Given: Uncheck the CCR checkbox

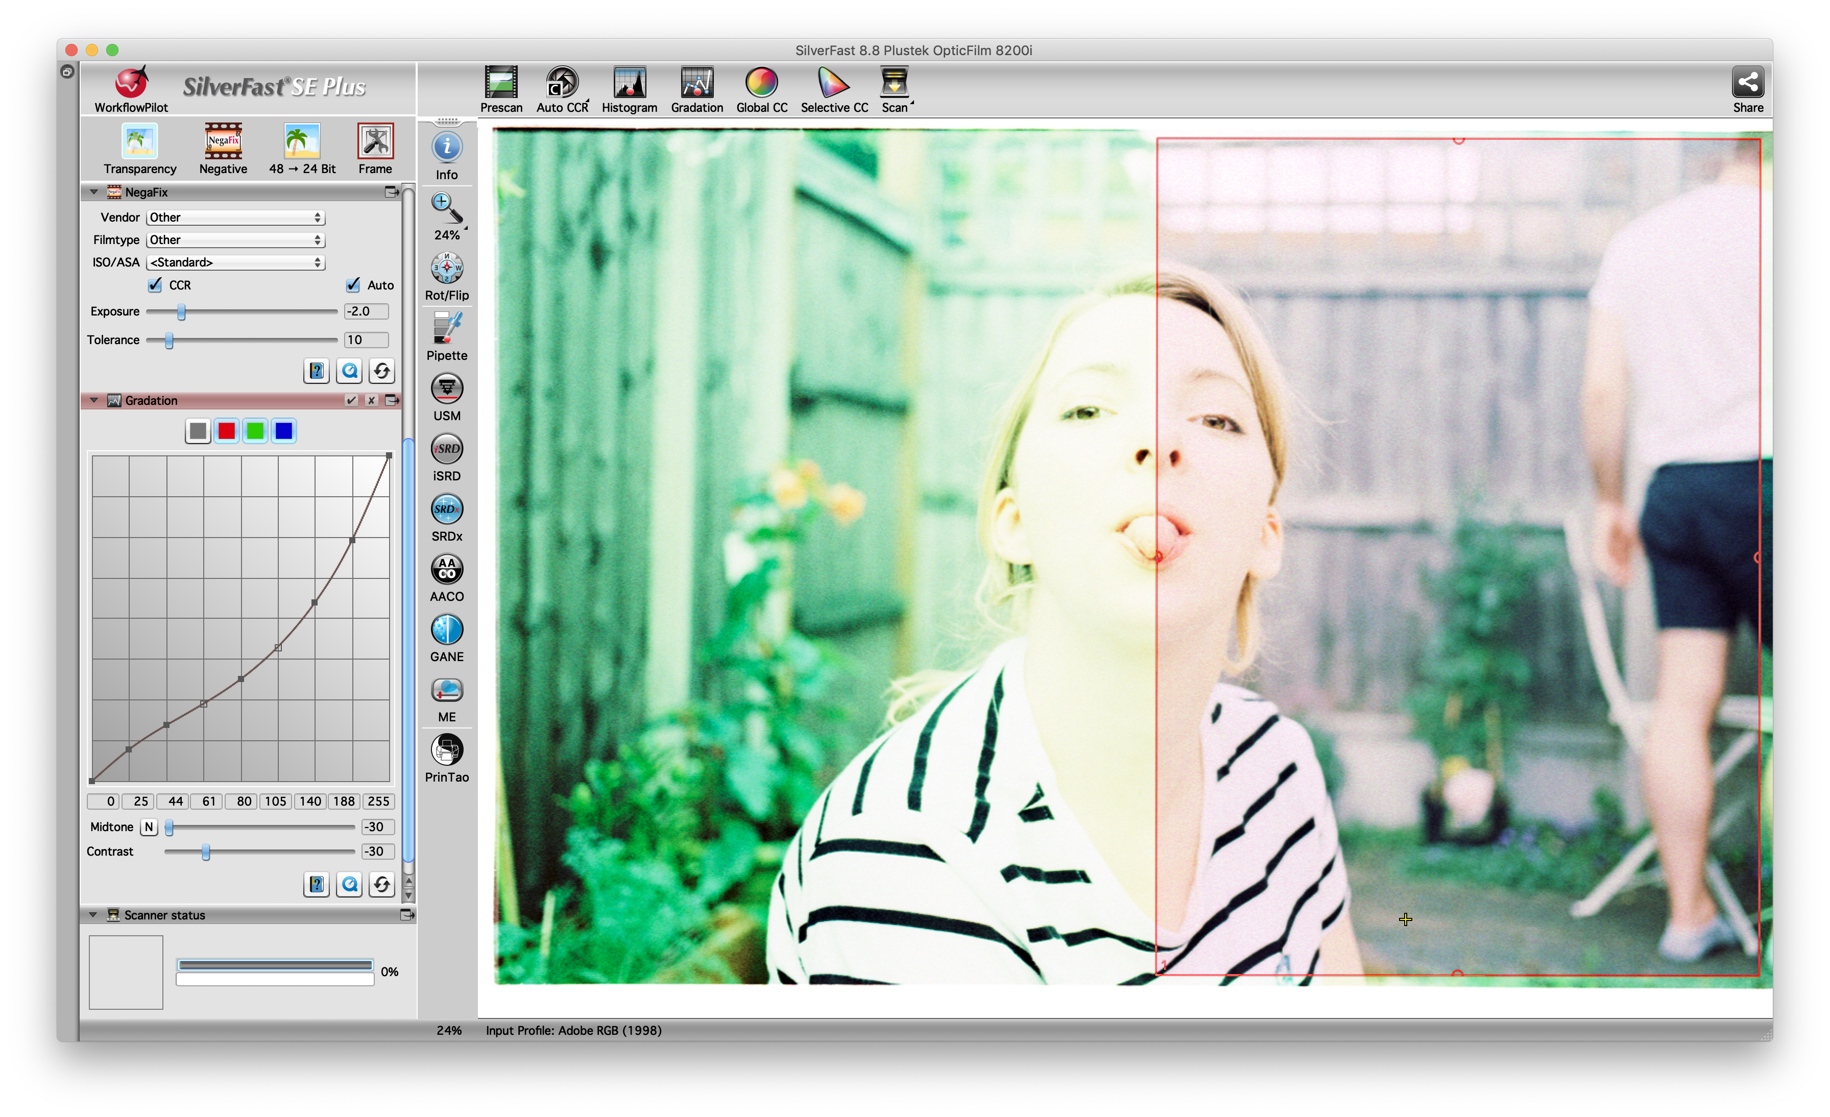Looking at the screenshot, I should (x=155, y=285).
